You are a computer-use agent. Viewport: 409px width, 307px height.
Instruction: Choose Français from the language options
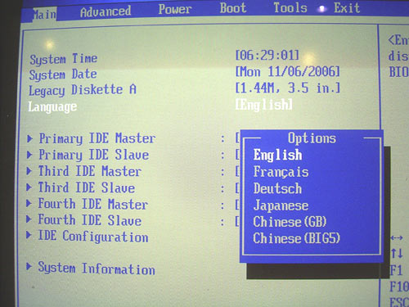pyautogui.click(x=281, y=172)
